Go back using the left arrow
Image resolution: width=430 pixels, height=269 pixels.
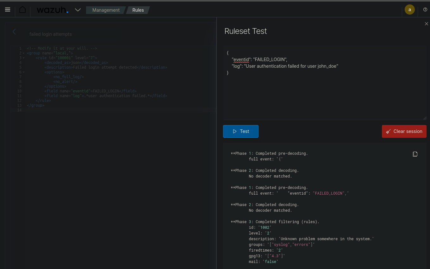pyautogui.click(x=14, y=32)
